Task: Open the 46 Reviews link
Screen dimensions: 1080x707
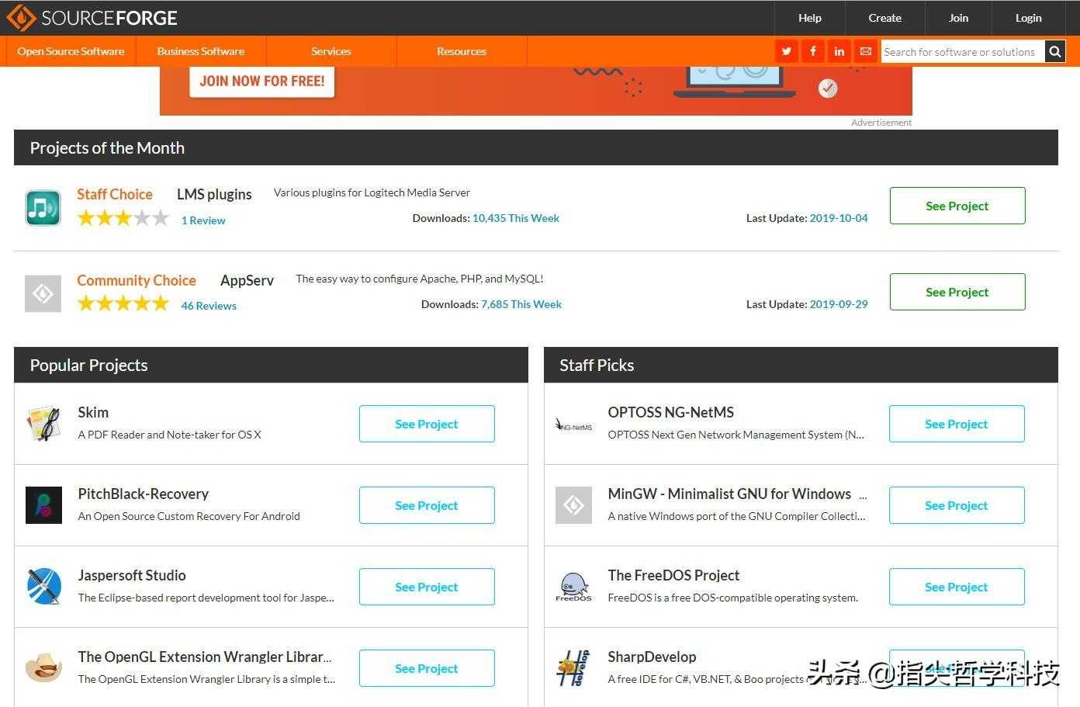Action: point(209,306)
